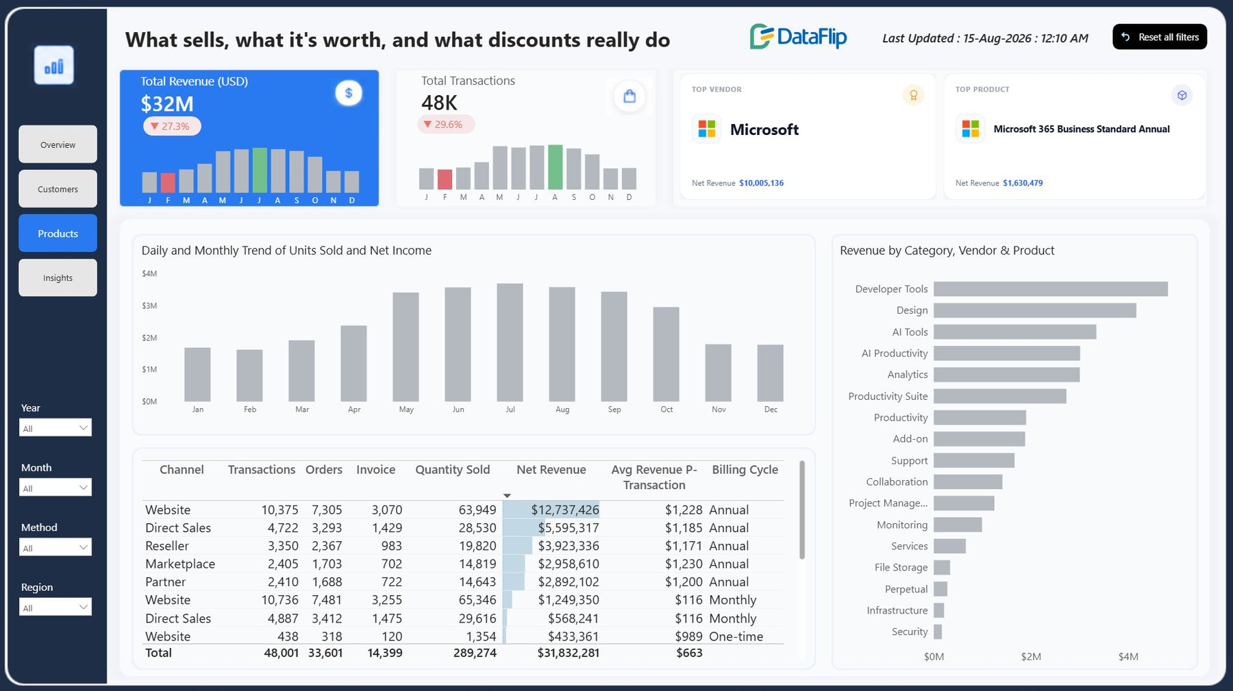1233x691 pixels.
Task: Click the cube icon on Top Product card
Action: click(1182, 95)
